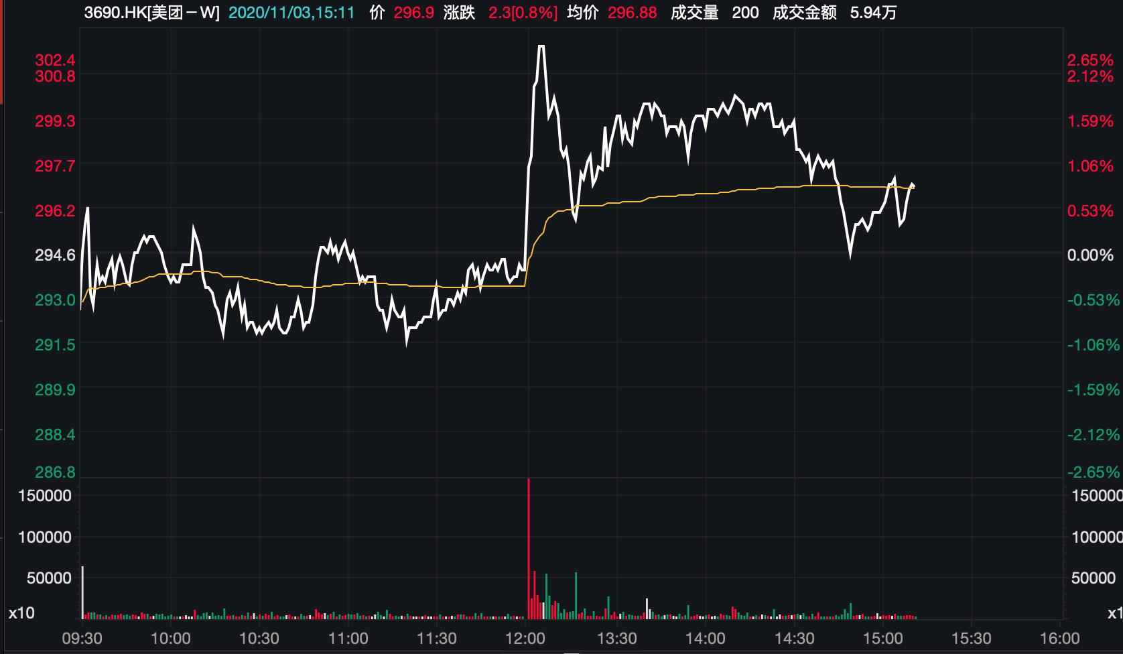Screen dimensions: 1123x654
Task: Click the 10:00 time axis label
Action: pos(171,639)
